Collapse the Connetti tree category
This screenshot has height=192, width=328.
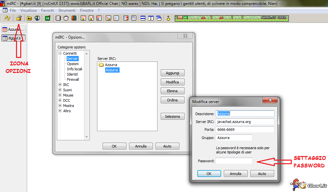60,53
